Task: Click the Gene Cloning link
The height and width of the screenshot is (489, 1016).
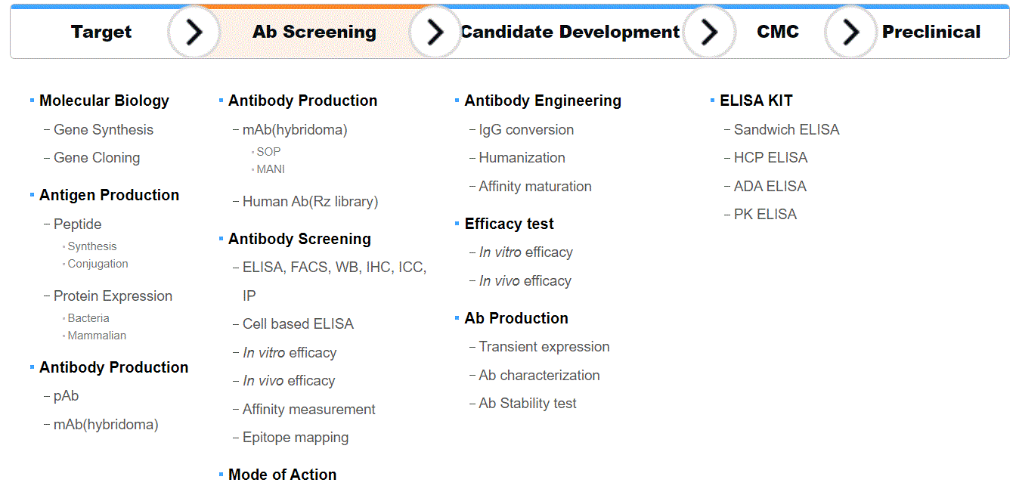Action: (x=97, y=158)
